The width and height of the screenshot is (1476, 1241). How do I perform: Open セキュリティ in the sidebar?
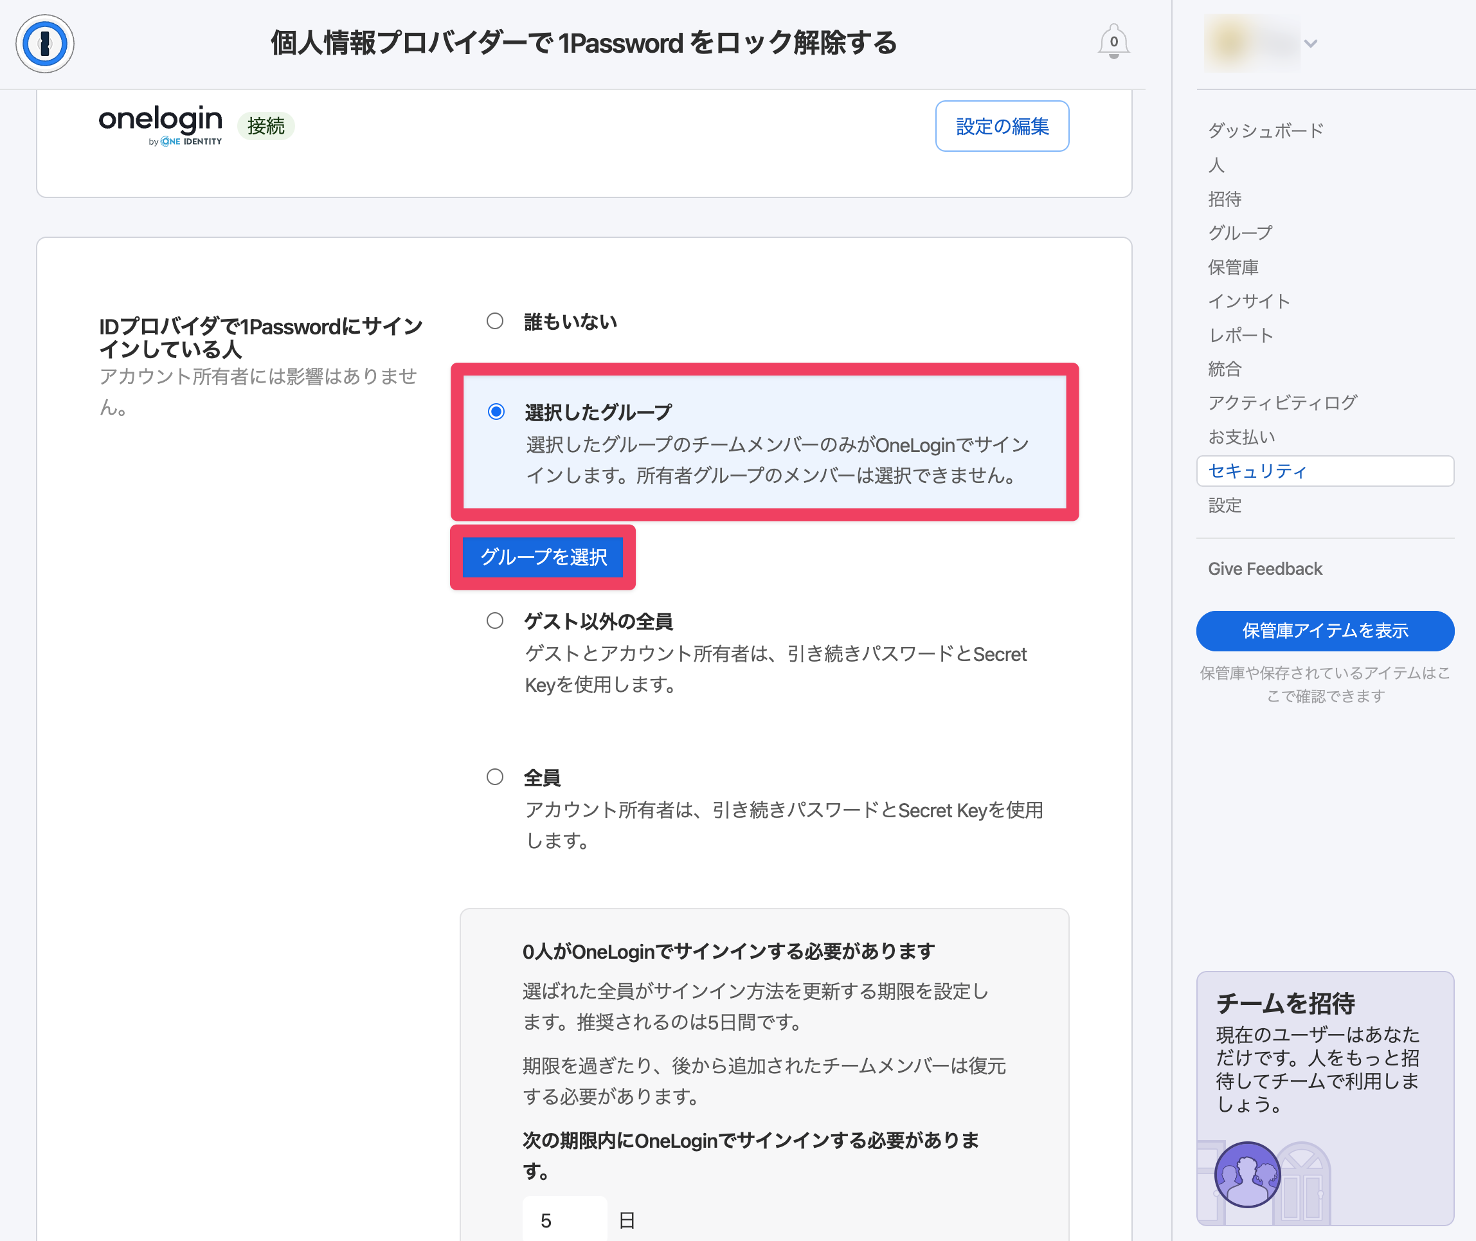(x=1325, y=471)
